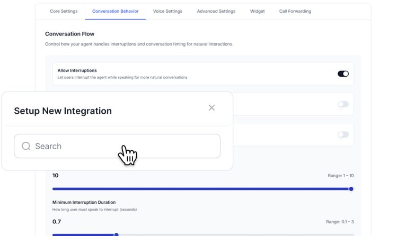Open the Widget tab
The image size is (407, 236).
tap(257, 11)
